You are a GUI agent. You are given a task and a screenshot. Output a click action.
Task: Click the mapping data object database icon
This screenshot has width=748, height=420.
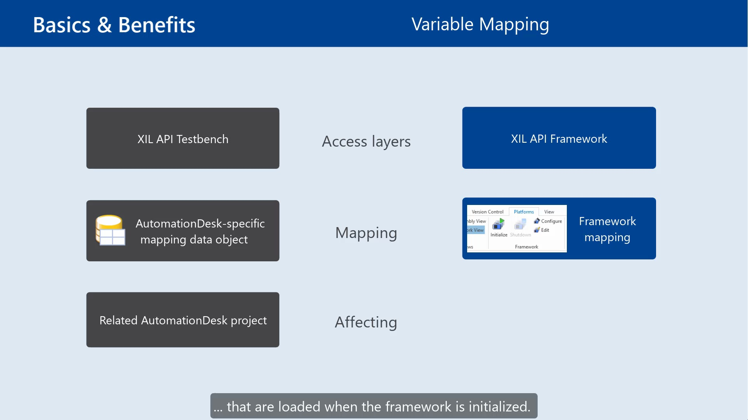[x=110, y=230]
